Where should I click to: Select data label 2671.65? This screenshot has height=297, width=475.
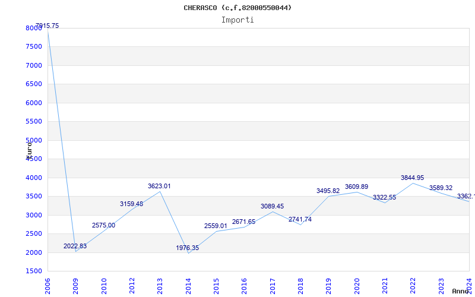[244, 222]
